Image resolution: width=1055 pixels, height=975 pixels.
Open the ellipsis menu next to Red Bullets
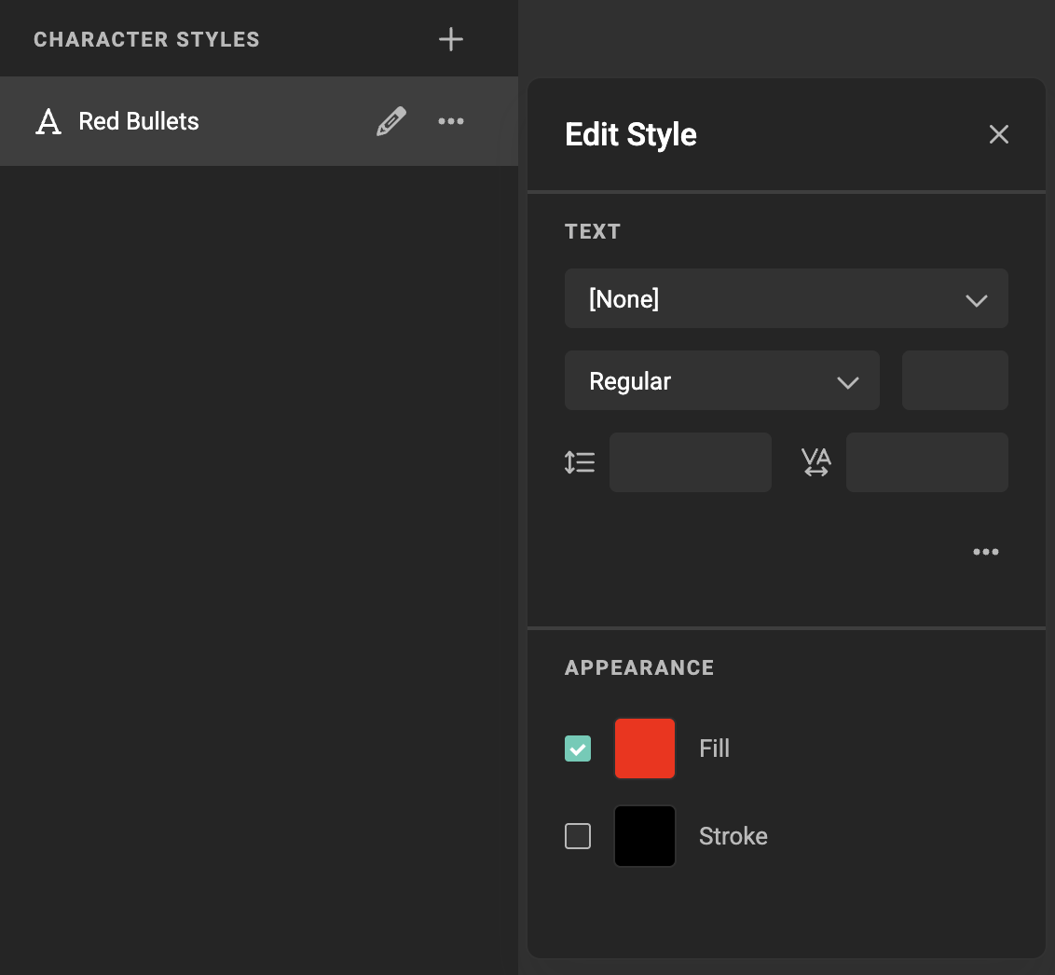click(451, 121)
